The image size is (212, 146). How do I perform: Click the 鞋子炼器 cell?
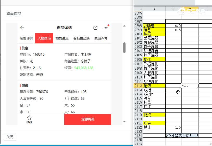[x=154, y=55]
